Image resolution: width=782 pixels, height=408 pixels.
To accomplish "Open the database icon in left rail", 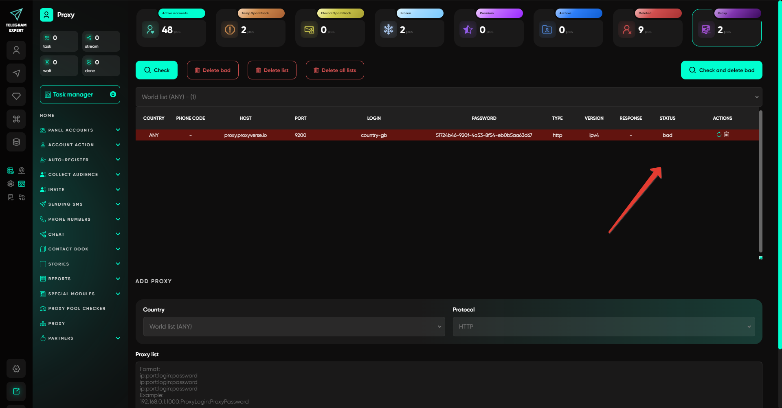I will 16,142.
